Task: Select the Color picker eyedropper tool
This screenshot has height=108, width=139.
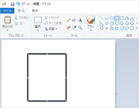Action: click(x=74, y=28)
